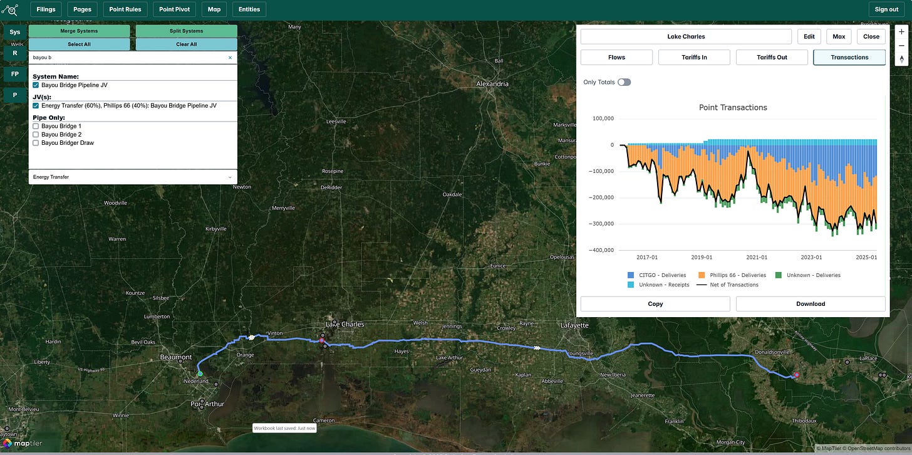Open the P sidebar panel
The height and width of the screenshot is (455, 912).
[x=14, y=95]
